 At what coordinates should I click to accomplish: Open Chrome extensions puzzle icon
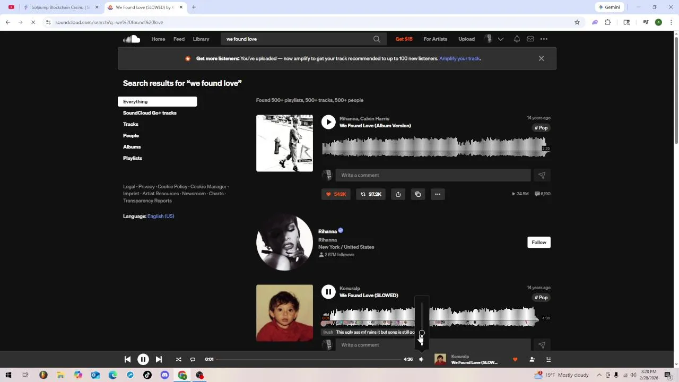608,22
